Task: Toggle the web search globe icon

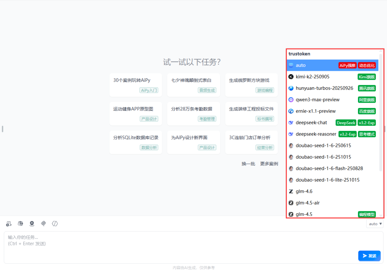Action: coord(20,223)
